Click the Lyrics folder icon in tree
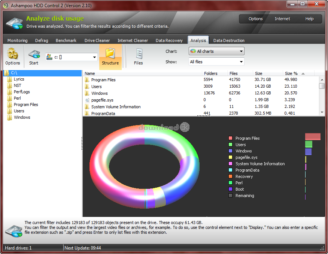The width and height of the screenshot is (328, 254). [10, 79]
